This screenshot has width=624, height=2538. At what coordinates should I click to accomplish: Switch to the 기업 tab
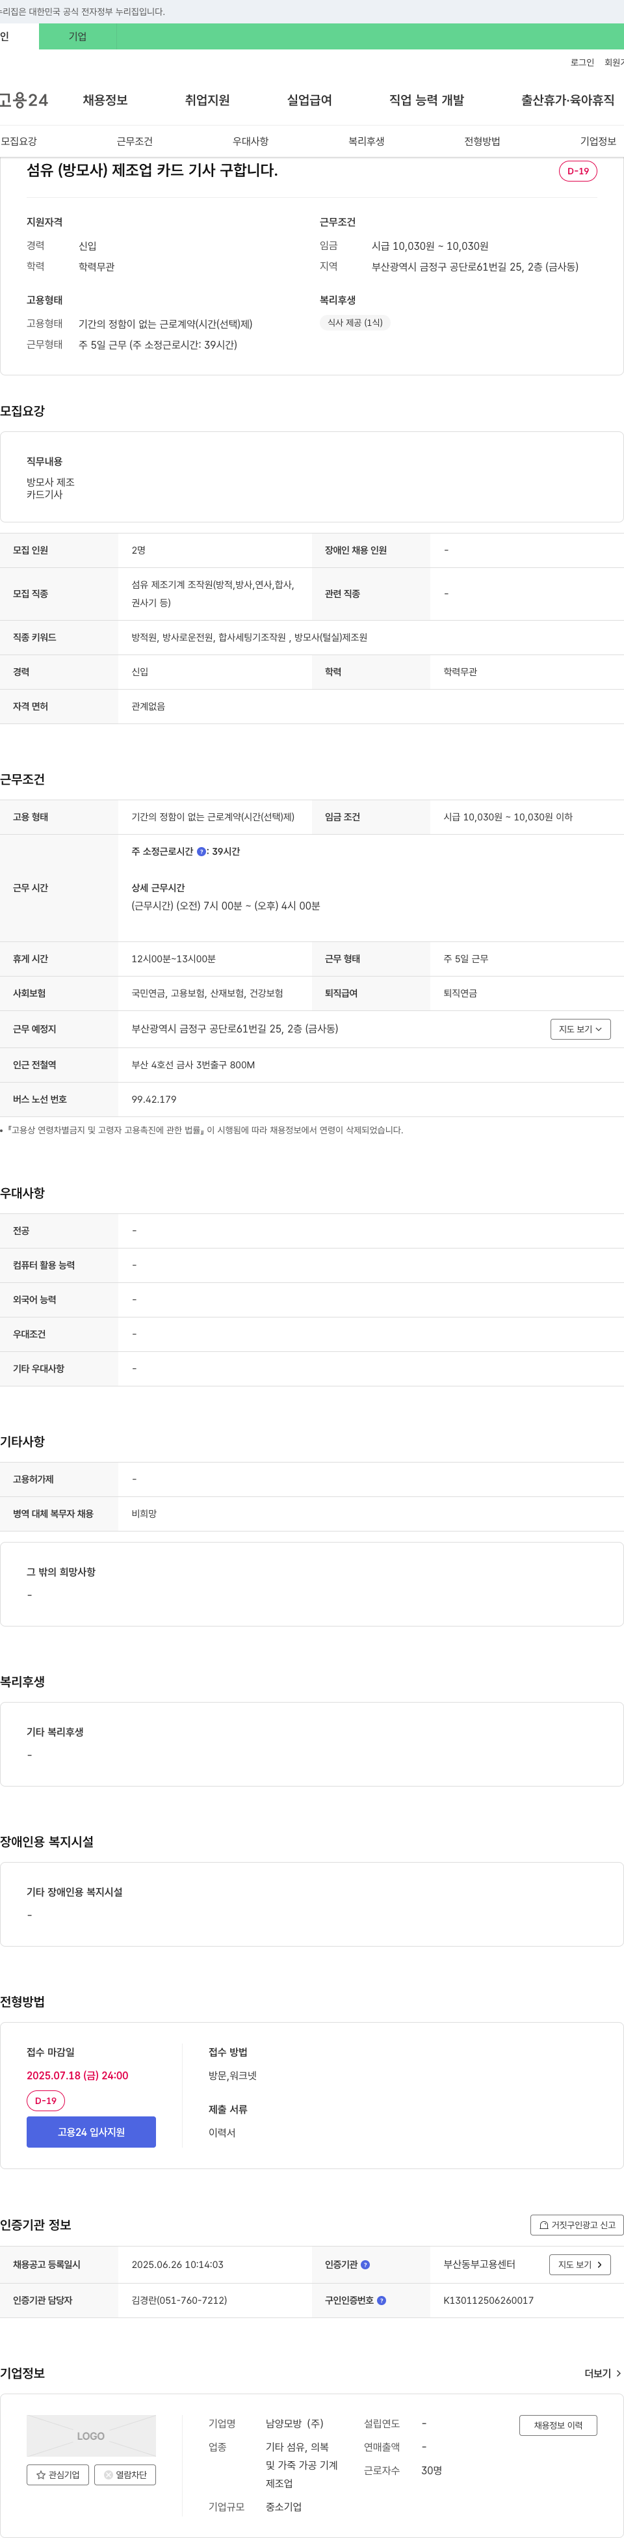click(x=78, y=36)
